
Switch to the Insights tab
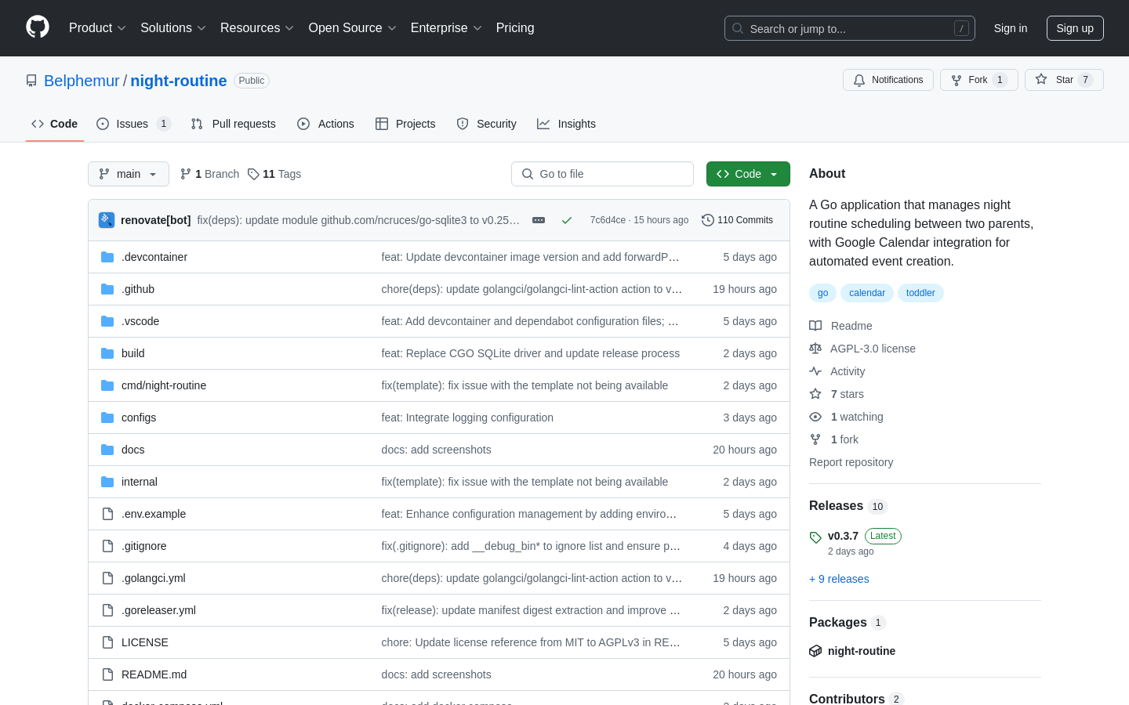566,124
